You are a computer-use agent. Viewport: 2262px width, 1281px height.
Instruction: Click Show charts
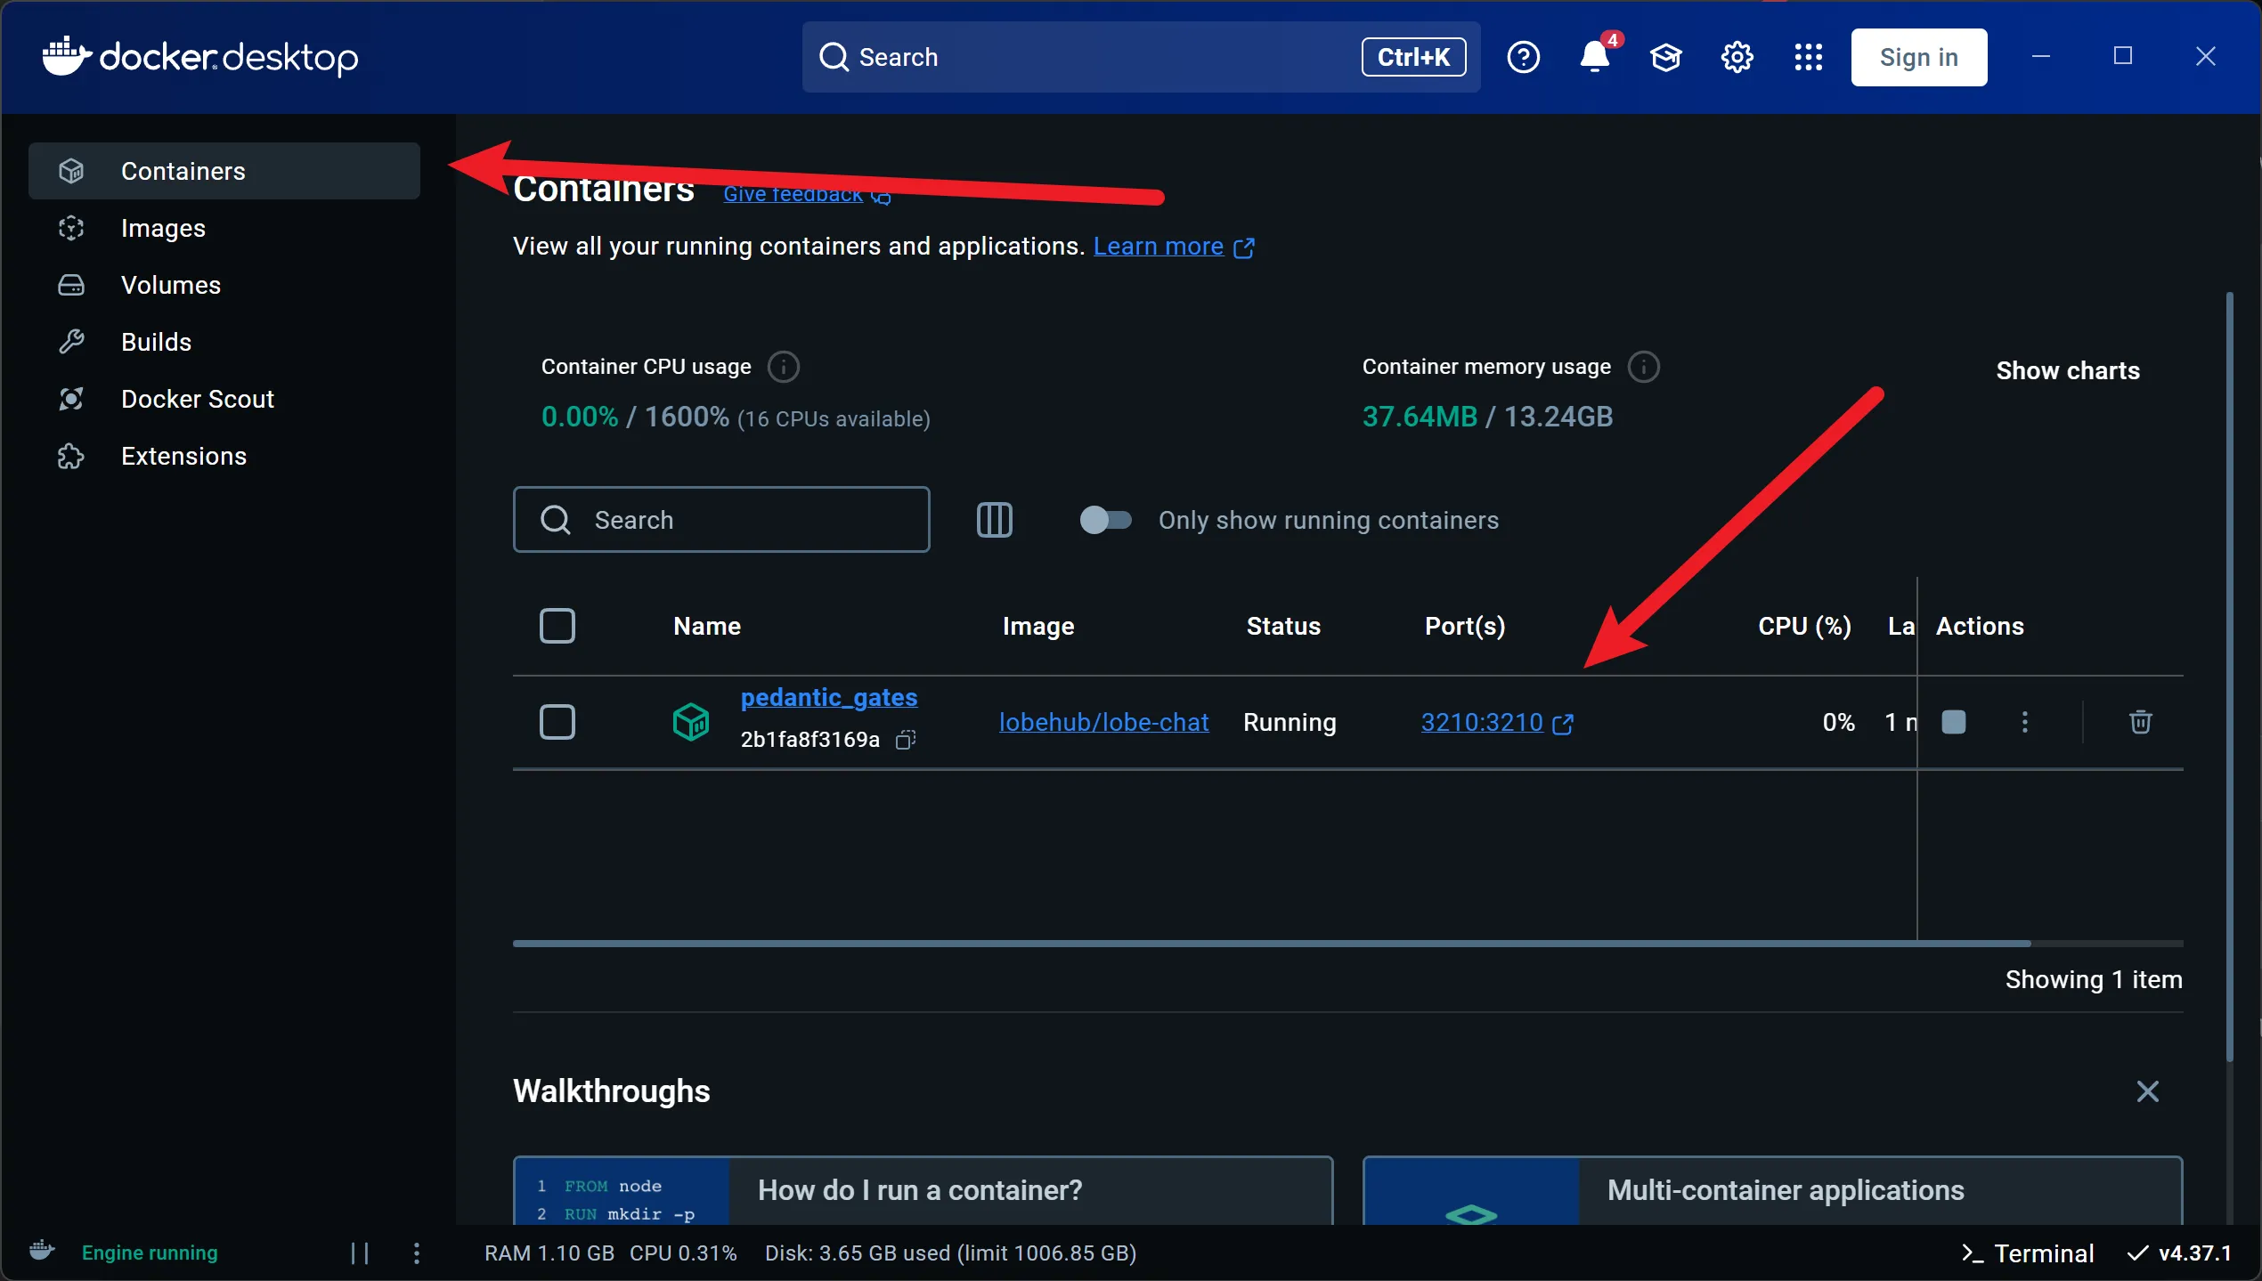coord(2067,370)
